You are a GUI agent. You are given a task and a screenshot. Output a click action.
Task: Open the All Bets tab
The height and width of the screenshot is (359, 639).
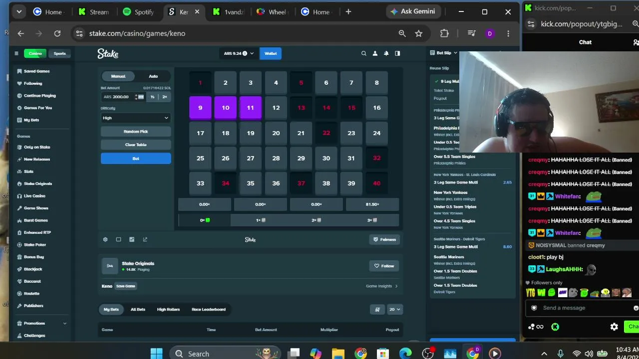click(138, 309)
